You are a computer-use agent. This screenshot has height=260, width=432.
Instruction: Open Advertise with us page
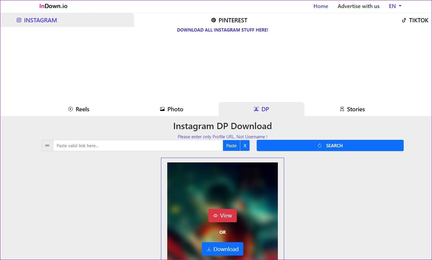tap(358, 6)
